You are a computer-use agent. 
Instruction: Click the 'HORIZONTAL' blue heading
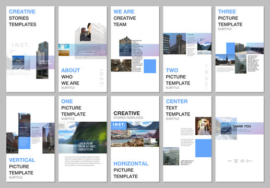(131, 163)
